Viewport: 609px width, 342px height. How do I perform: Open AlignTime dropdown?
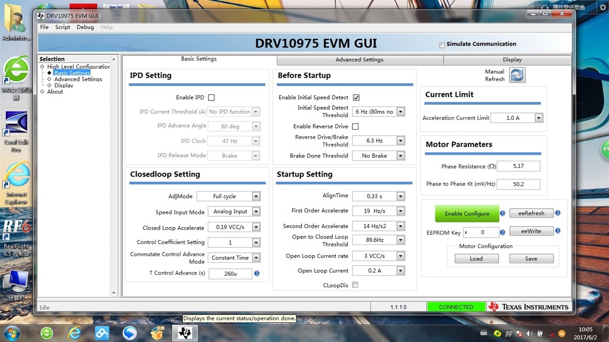pyautogui.click(x=401, y=196)
